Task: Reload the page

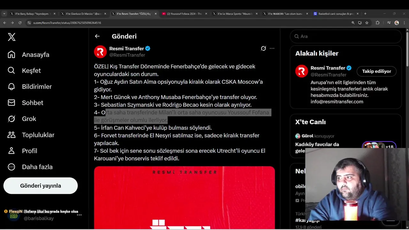Action: [20, 23]
